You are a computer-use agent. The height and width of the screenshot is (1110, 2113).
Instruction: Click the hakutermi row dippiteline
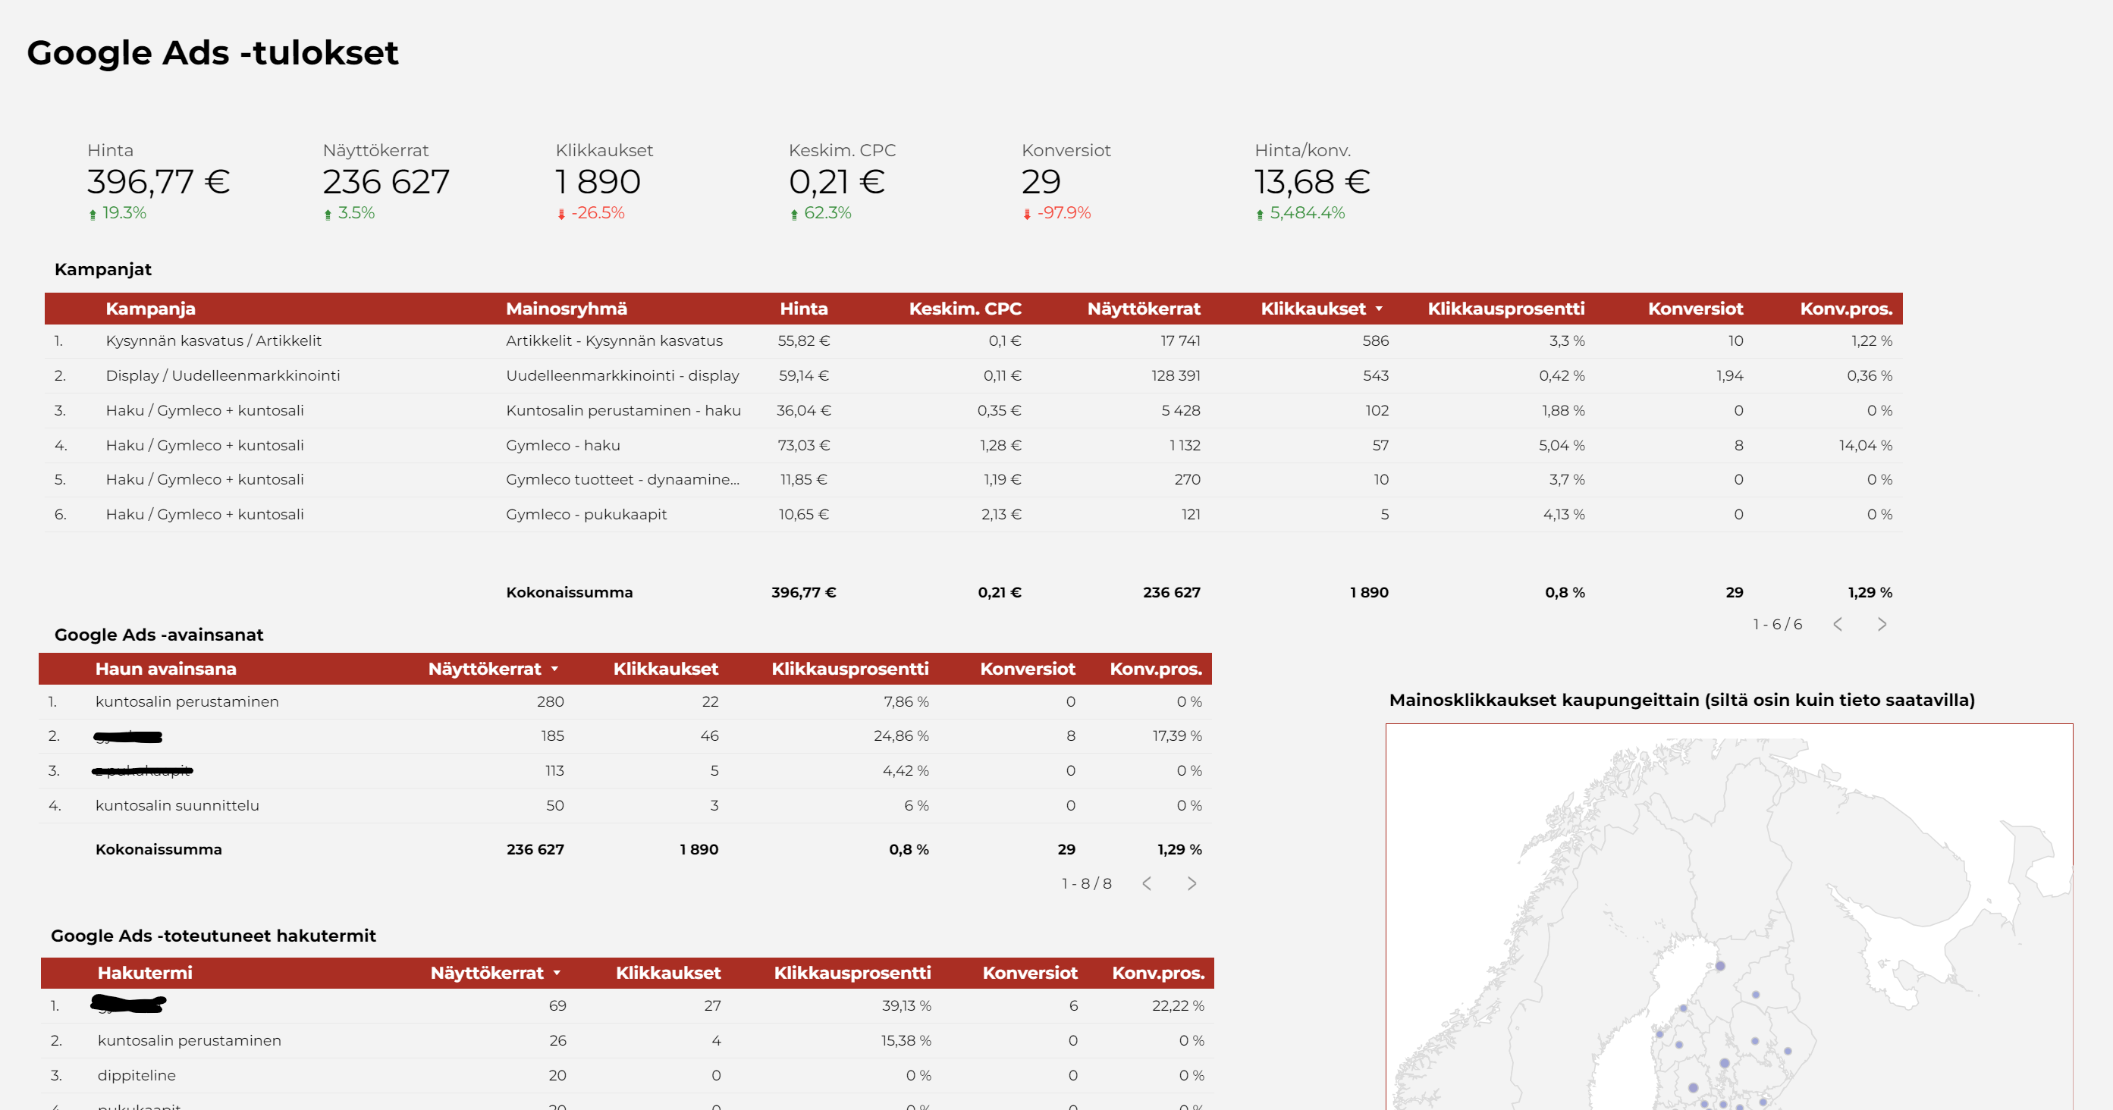coord(137,1075)
